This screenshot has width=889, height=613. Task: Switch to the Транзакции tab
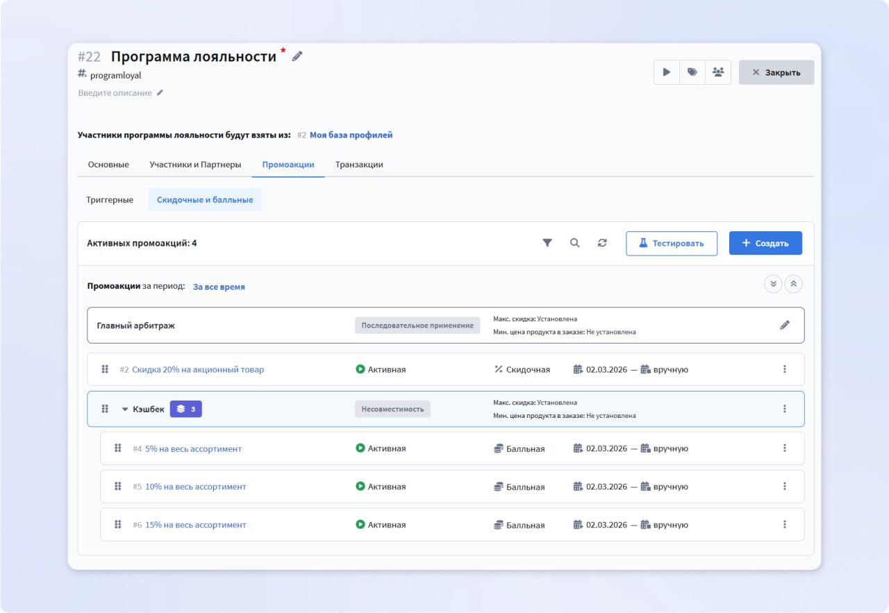[359, 165]
